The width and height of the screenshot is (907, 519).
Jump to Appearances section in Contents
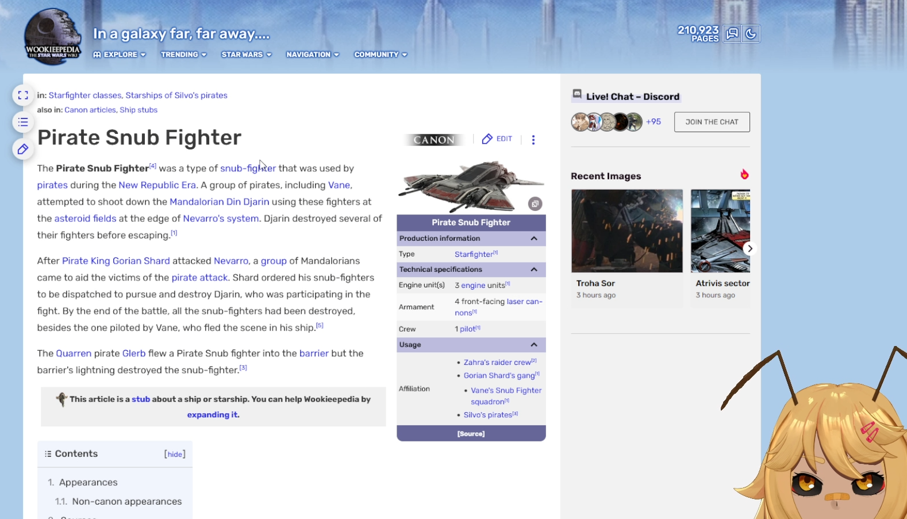[x=88, y=483]
